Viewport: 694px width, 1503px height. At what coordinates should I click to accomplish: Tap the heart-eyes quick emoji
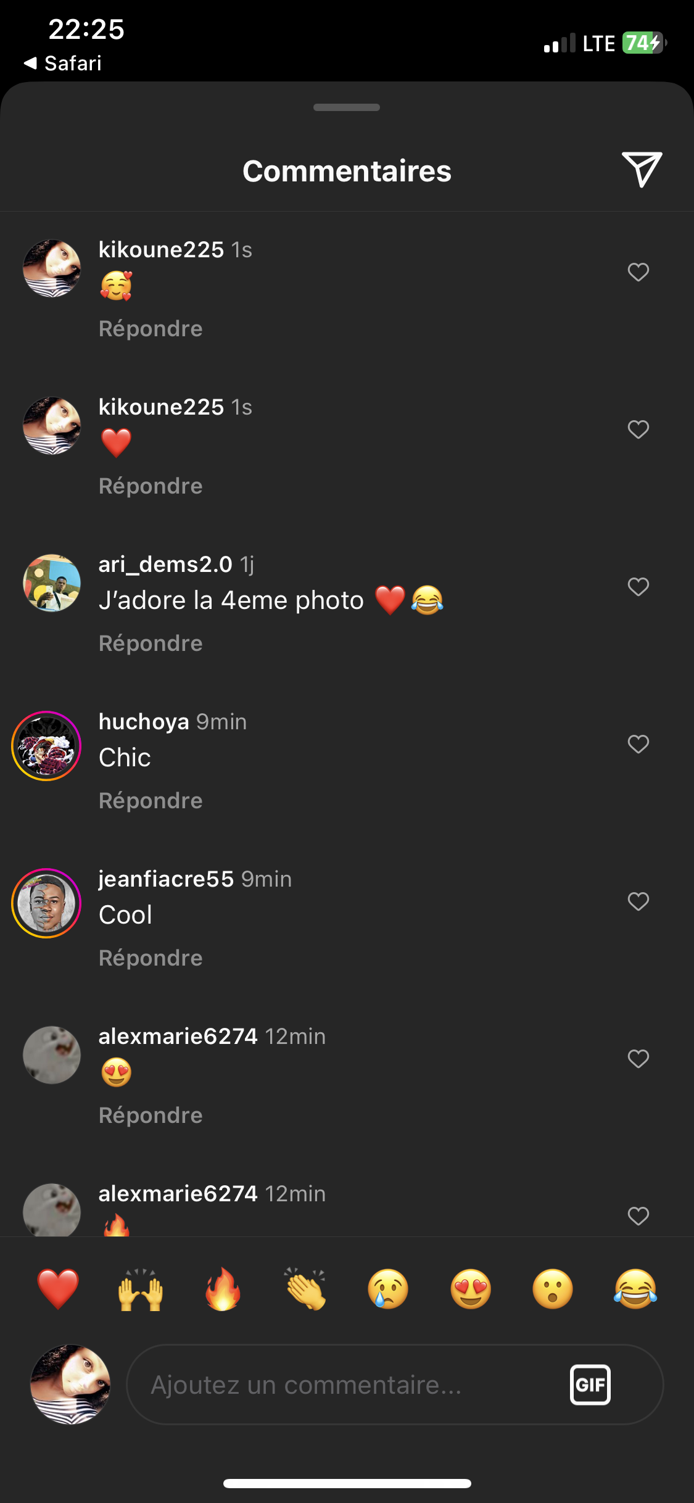coord(471,1289)
